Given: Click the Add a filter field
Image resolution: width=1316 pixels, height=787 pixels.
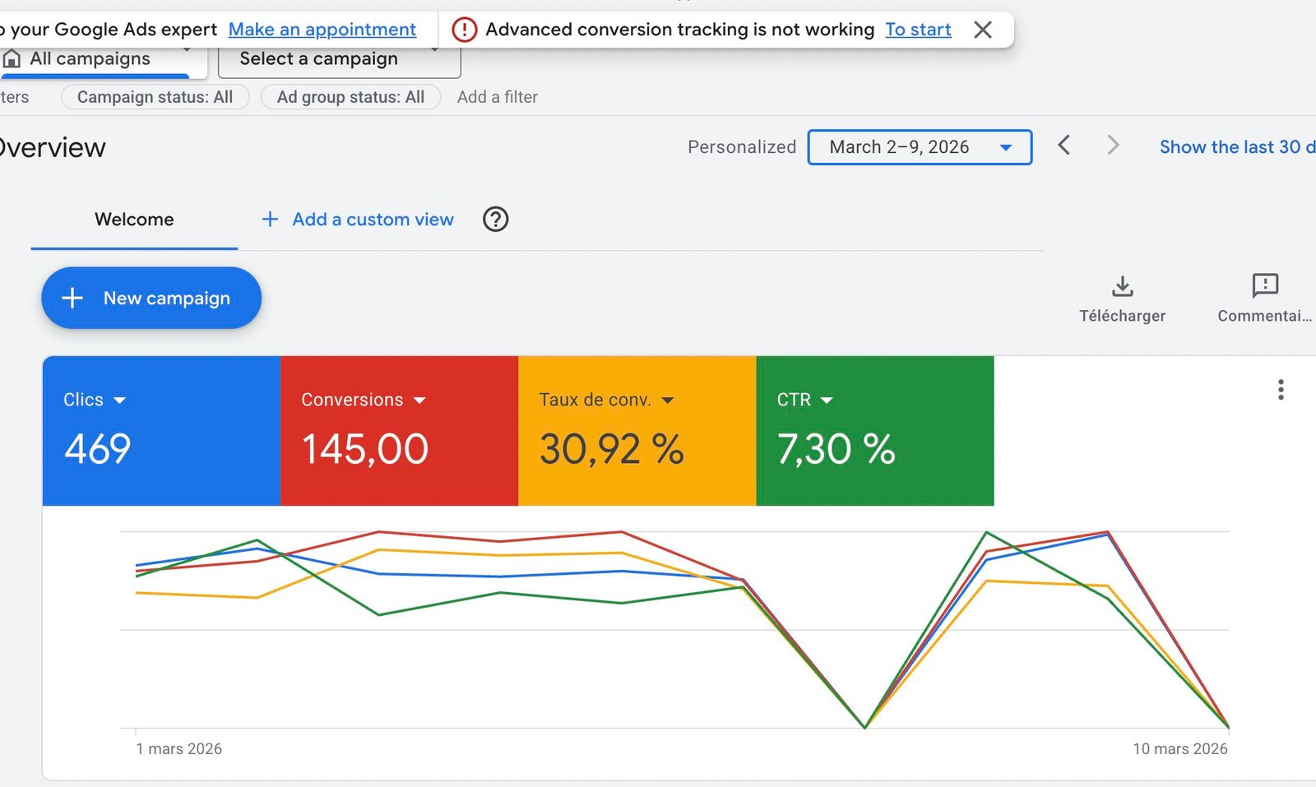Looking at the screenshot, I should pyautogui.click(x=497, y=97).
